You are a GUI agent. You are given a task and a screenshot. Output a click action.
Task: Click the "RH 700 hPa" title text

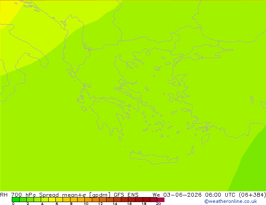pos(18,195)
